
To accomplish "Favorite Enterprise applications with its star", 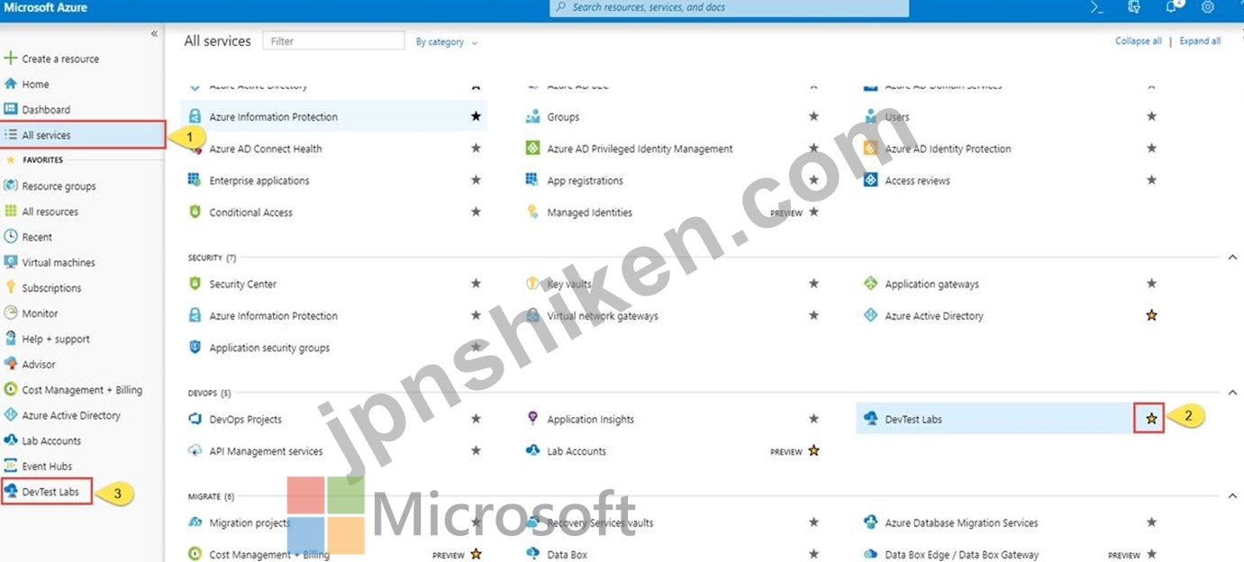I will point(476,180).
